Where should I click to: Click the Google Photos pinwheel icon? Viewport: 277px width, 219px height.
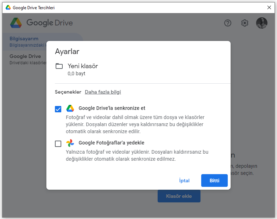(70, 143)
